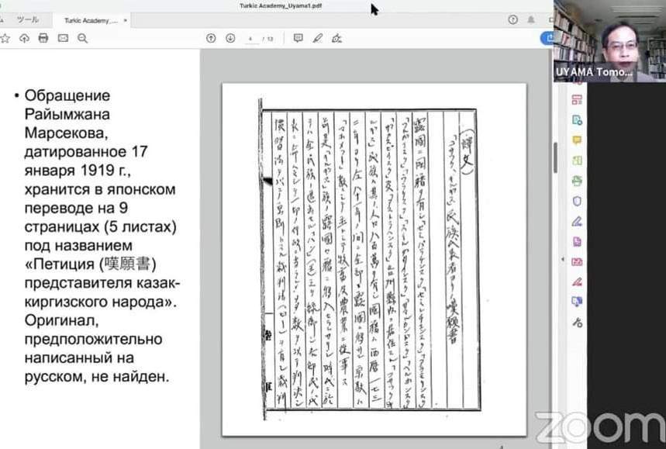Email the document as attachment
This screenshot has width=666, height=449.
pos(62,36)
